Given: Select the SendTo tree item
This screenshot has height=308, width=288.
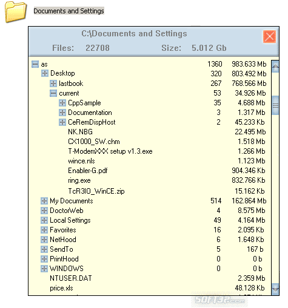Looking at the screenshot, I should click(x=61, y=249).
